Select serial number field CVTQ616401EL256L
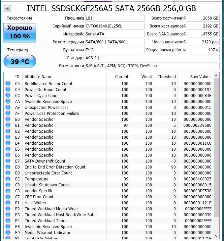The height and width of the screenshot is (241, 224). coord(114,26)
